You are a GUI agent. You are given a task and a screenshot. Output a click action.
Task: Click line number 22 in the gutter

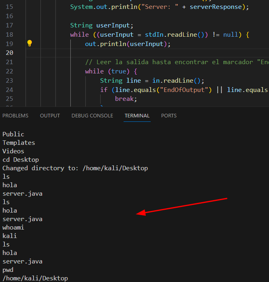tap(9, 71)
